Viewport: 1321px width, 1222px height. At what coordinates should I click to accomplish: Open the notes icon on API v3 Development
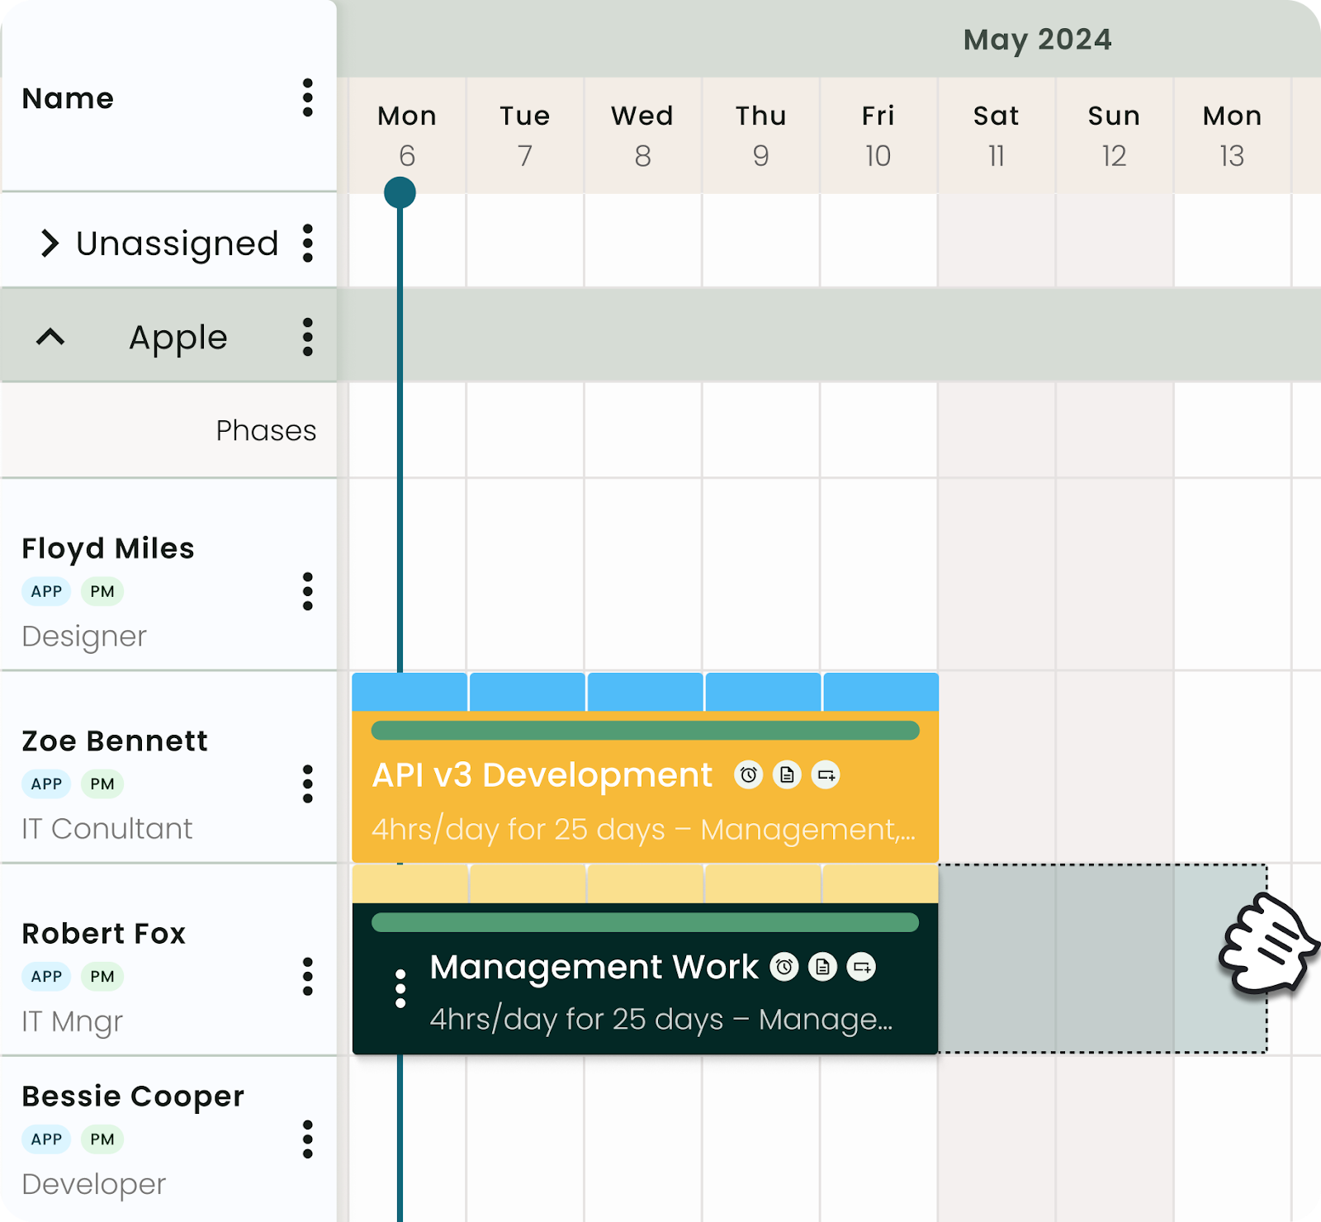786,774
